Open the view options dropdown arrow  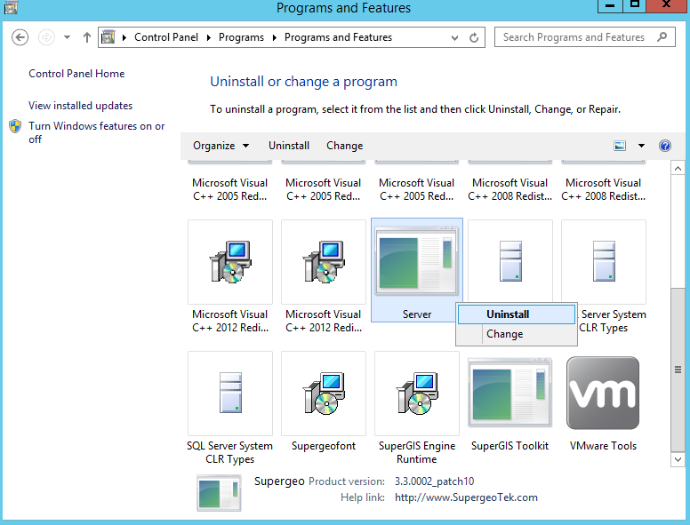(x=641, y=146)
